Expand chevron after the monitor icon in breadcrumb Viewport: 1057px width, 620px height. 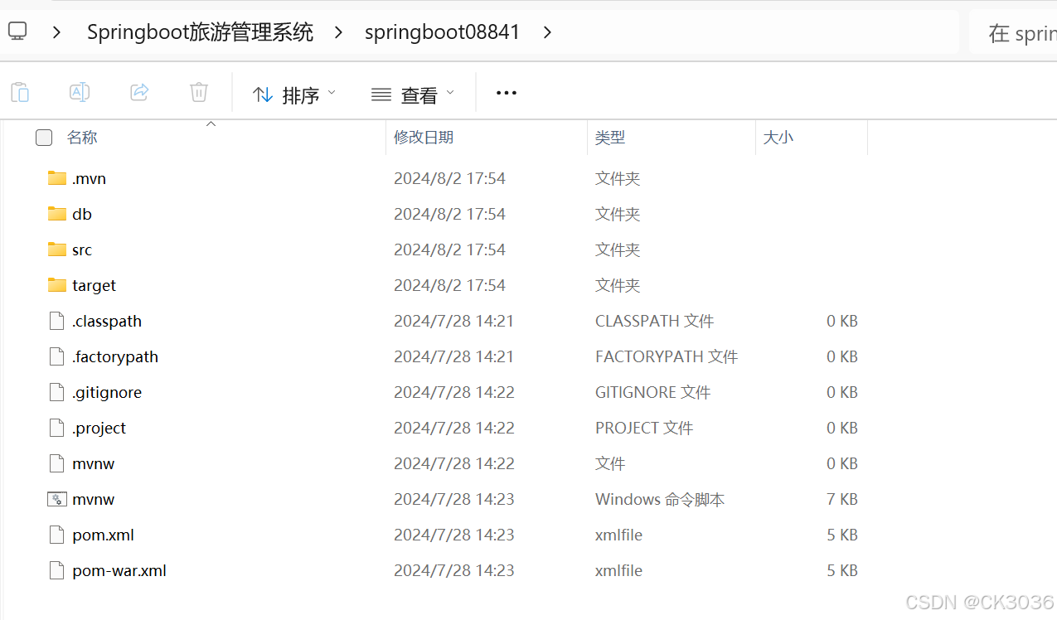(56, 32)
